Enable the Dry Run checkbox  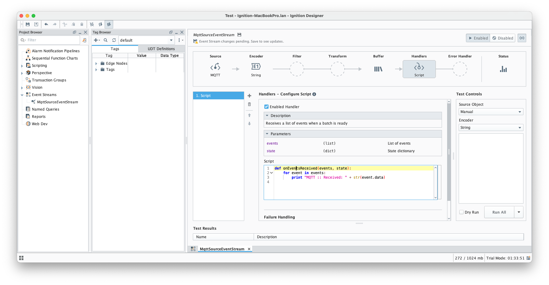pos(461,212)
